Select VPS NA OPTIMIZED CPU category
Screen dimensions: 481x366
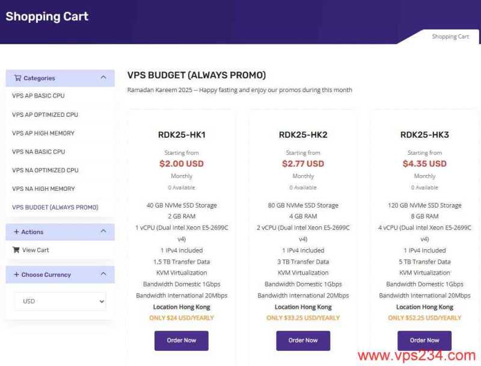[x=45, y=170]
